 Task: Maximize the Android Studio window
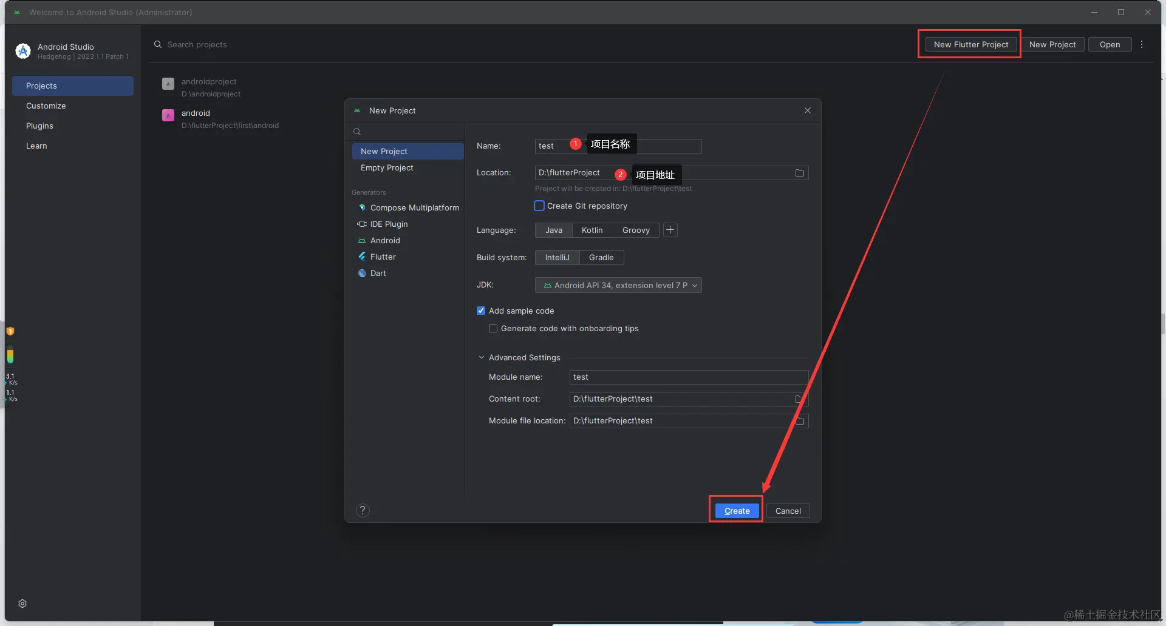click(1121, 12)
